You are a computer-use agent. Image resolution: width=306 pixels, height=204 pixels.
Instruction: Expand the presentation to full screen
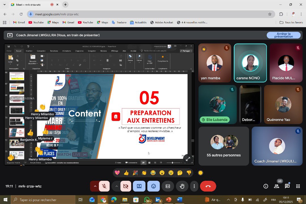188,159
